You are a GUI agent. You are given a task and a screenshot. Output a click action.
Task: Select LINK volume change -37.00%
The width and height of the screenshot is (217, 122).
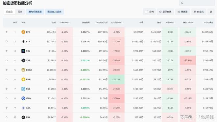(x=116, y=98)
